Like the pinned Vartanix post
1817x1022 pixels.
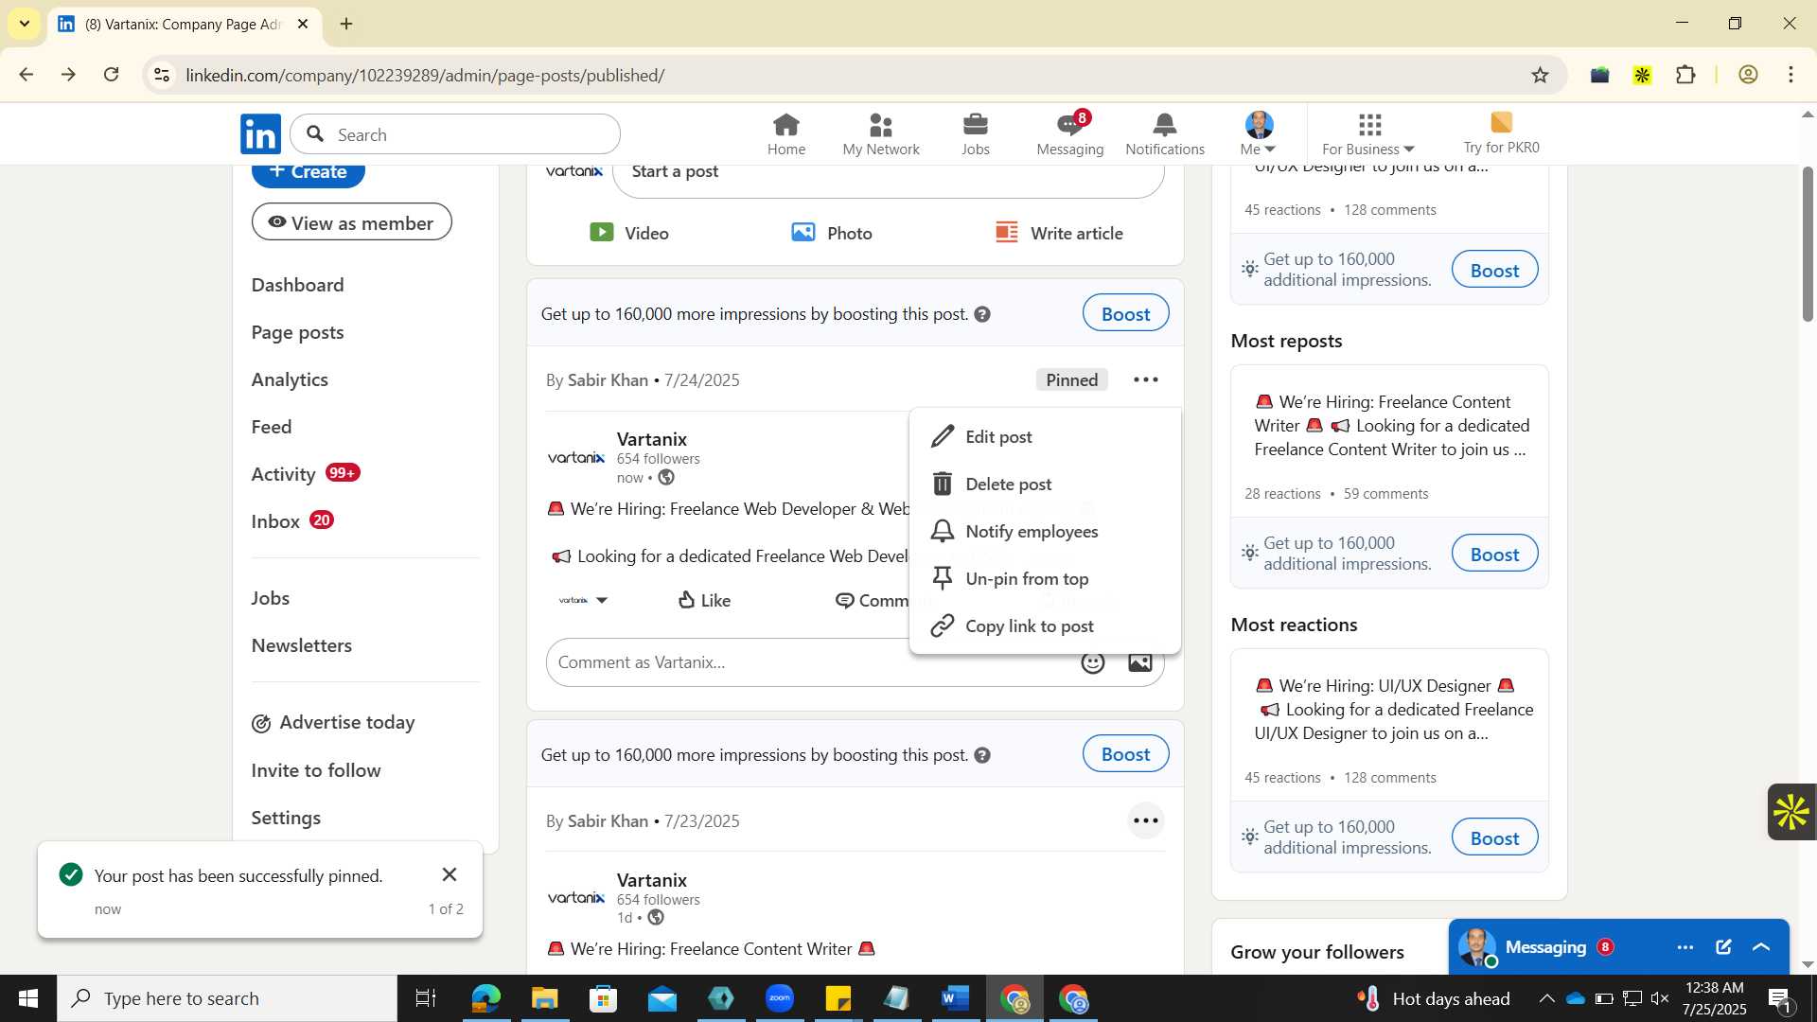coord(705,600)
